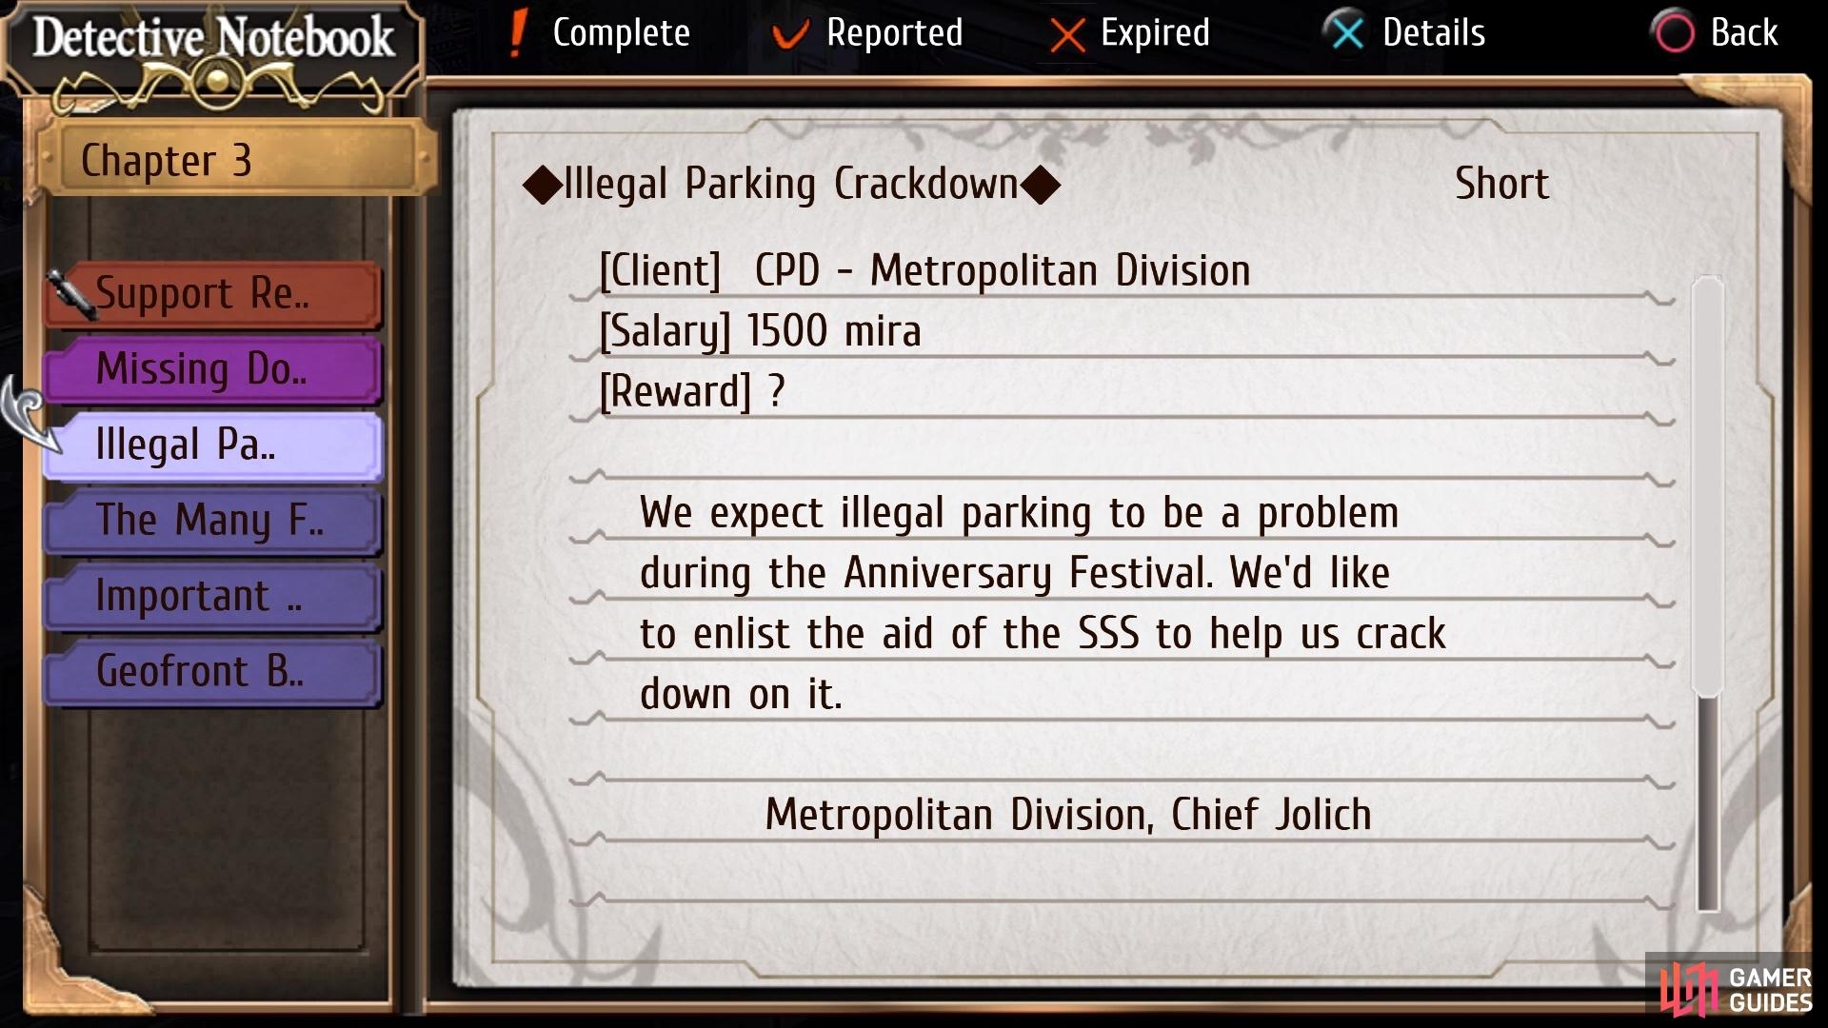Screen dimensions: 1828x1028
Task: Click the Detective Notebook title banner
Action: click(213, 40)
